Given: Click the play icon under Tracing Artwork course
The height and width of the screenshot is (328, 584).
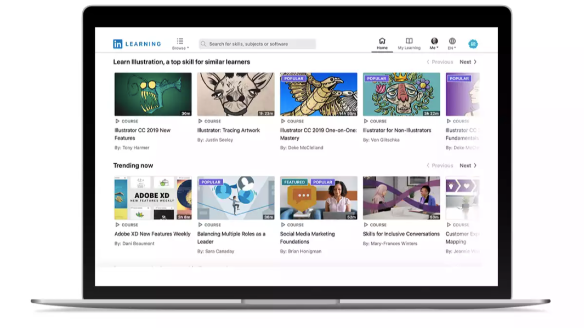Looking at the screenshot, I should tap(200, 121).
